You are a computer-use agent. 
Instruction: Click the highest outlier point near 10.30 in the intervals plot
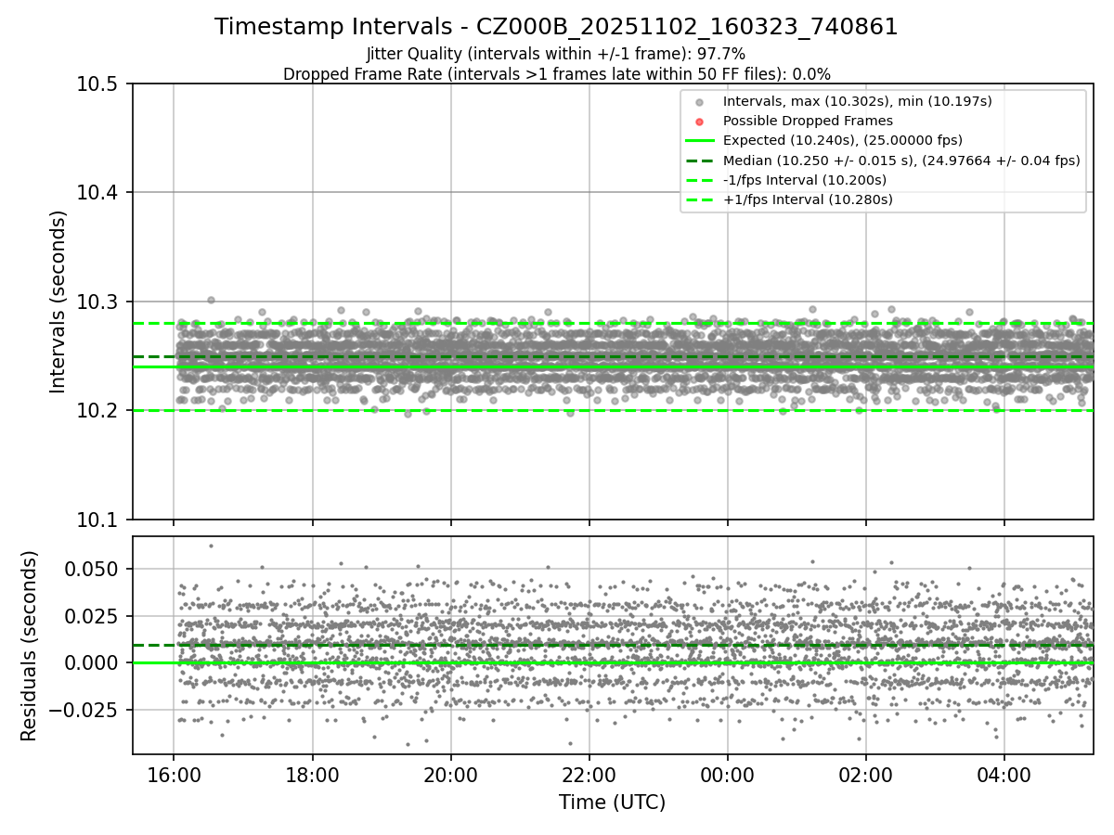pyautogui.click(x=211, y=300)
